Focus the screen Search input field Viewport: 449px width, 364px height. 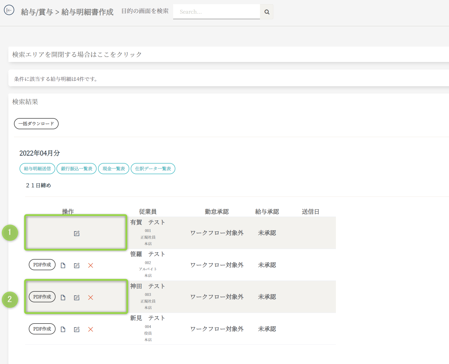click(216, 12)
